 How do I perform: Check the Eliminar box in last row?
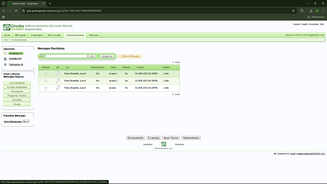(45, 88)
